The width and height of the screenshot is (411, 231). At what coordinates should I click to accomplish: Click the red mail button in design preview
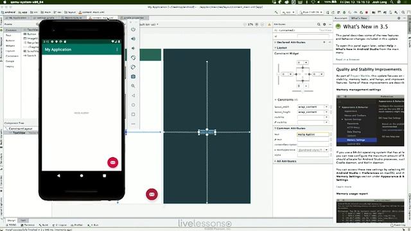point(152,194)
